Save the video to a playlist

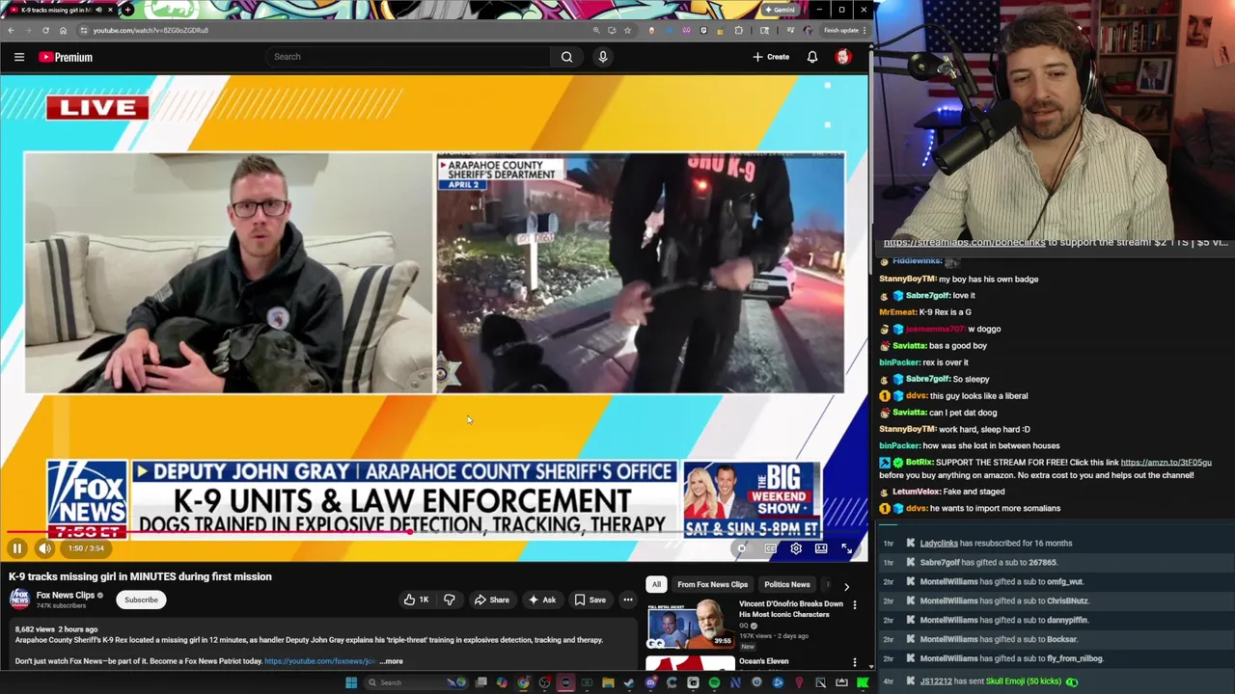[590, 600]
